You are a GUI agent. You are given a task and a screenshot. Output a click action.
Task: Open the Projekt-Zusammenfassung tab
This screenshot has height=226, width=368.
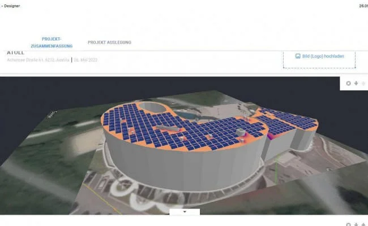[51, 41]
